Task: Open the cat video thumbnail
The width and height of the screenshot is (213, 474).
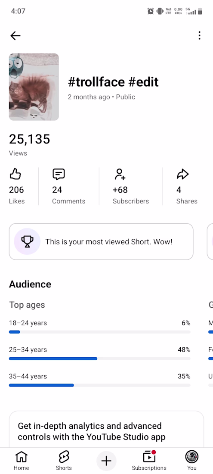Action: (x=34, y=87)
